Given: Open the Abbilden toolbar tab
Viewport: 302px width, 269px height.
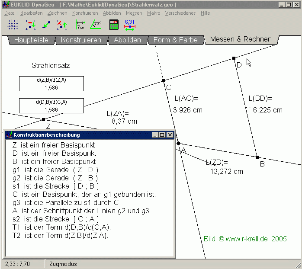Looking at the screenshot, I should pos(127,40).
